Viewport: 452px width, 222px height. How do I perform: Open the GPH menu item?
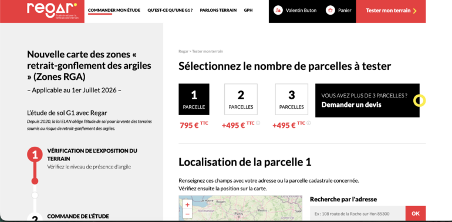click(x=248, y=10)
